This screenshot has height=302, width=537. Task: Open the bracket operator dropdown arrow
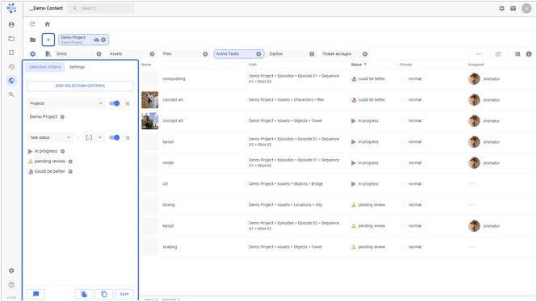(x=100, y=137)
